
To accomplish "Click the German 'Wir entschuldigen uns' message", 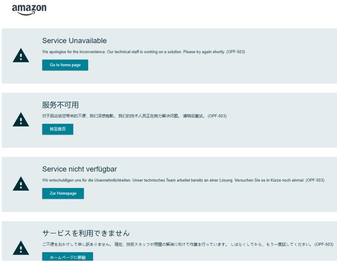I will coord(173,180).
